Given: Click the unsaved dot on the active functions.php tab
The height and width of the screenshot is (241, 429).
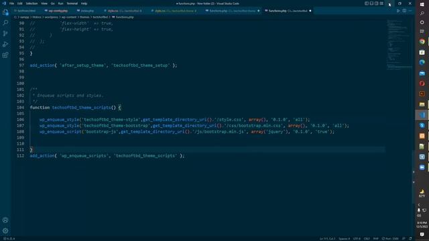Looking at the screenshot, I should click(x=310, y=11).
